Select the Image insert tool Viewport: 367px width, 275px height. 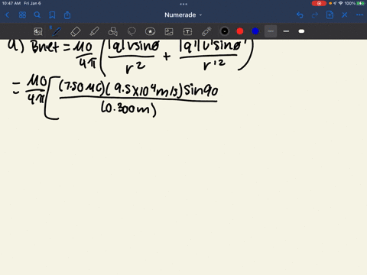(169, 31)
